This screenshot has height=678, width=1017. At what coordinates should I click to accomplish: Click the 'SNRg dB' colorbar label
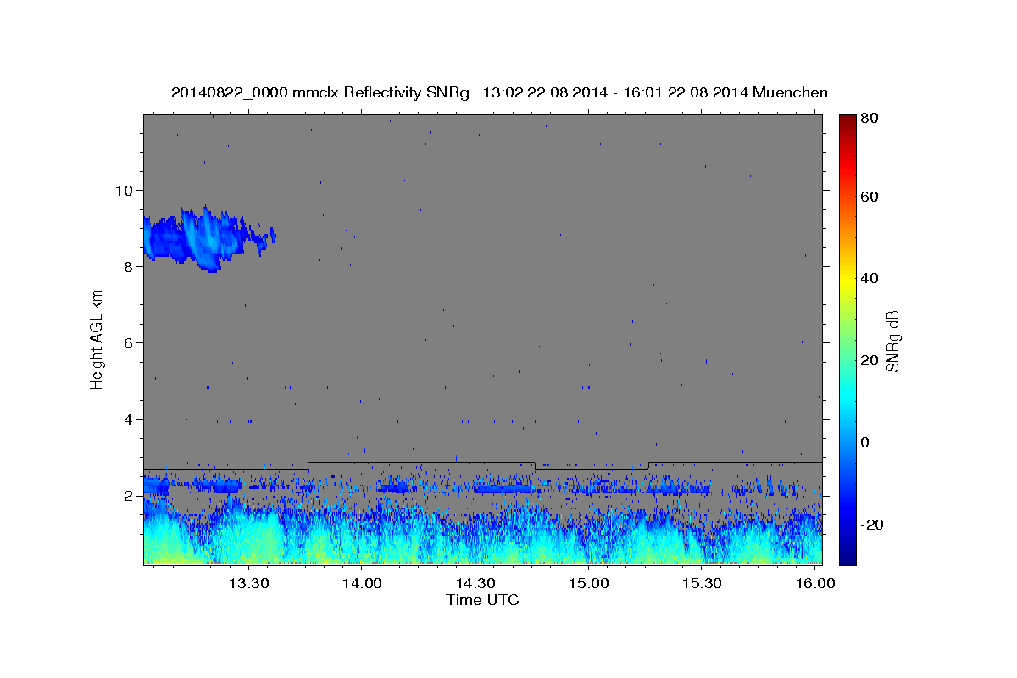click(893, 341)
